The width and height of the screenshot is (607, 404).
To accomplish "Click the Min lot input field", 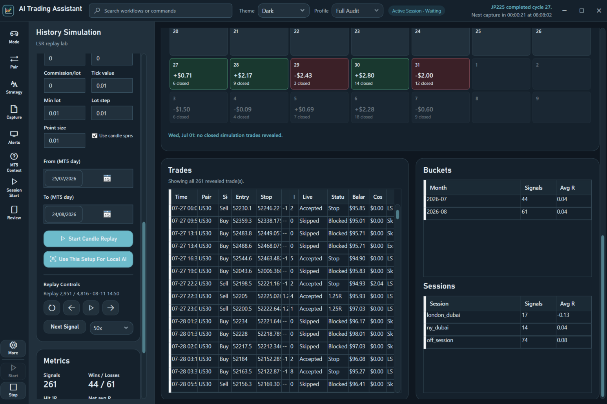I will click(x=64, y=113).
